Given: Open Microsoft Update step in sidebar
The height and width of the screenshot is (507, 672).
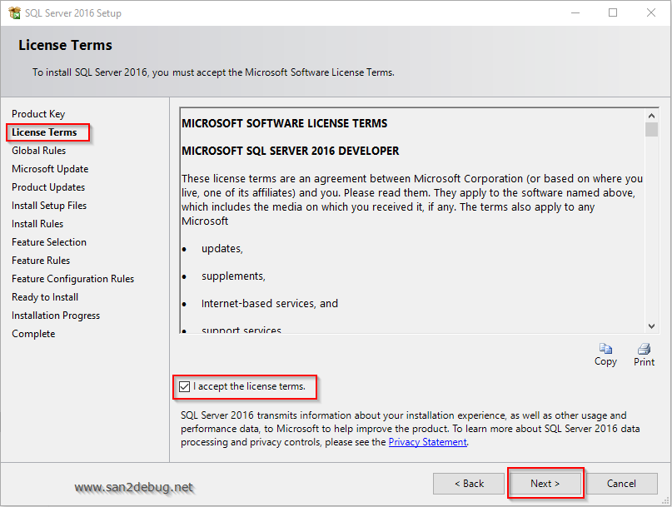Looking at the screenshot, I should tap(50, 169).
